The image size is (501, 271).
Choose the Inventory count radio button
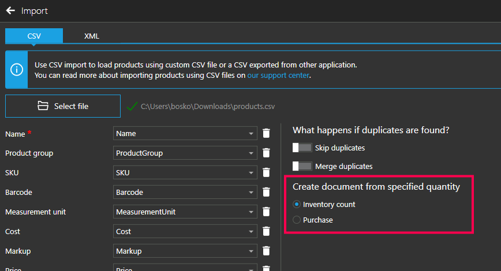(x=297, y=204)
